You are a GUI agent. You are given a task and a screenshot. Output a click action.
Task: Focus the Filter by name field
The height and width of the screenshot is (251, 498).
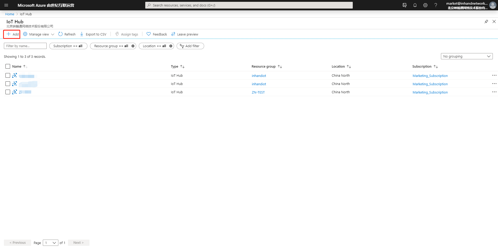tap(25, 46)
